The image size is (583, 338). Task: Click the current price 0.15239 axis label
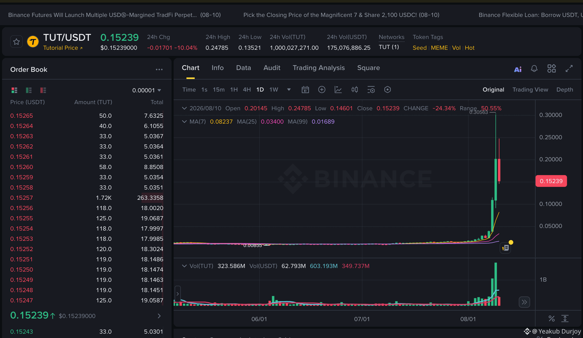click(551, 181)
